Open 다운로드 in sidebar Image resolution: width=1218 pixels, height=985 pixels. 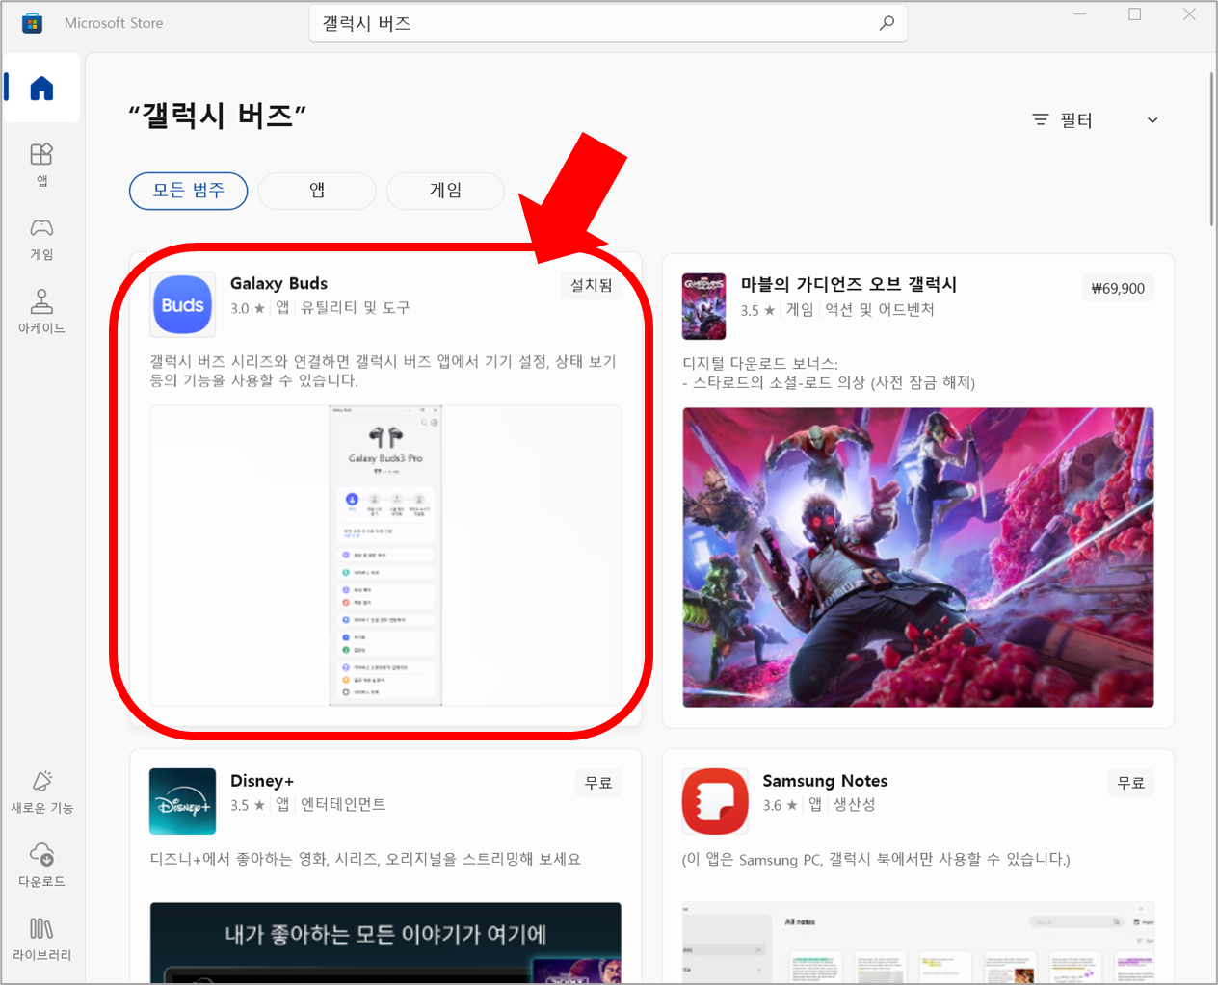(41, 866)
